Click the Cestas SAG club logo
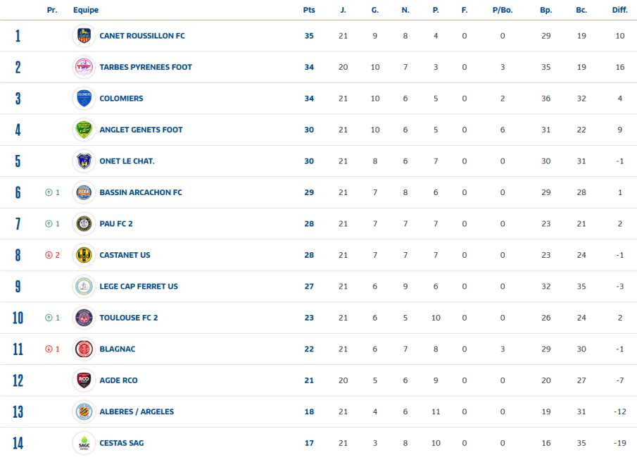Screen dimensions: 637x460 click(84, 443)
